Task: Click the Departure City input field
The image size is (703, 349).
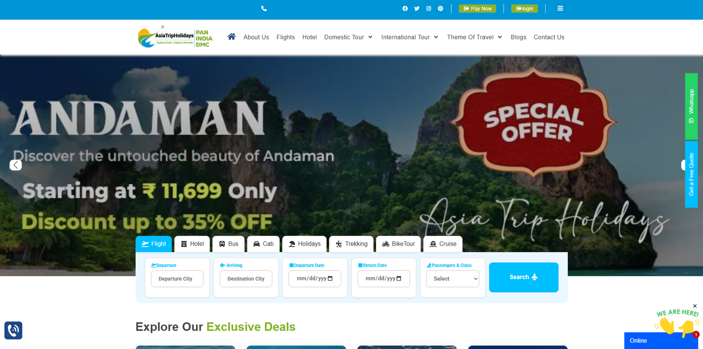Action: (x=177, y=279)
